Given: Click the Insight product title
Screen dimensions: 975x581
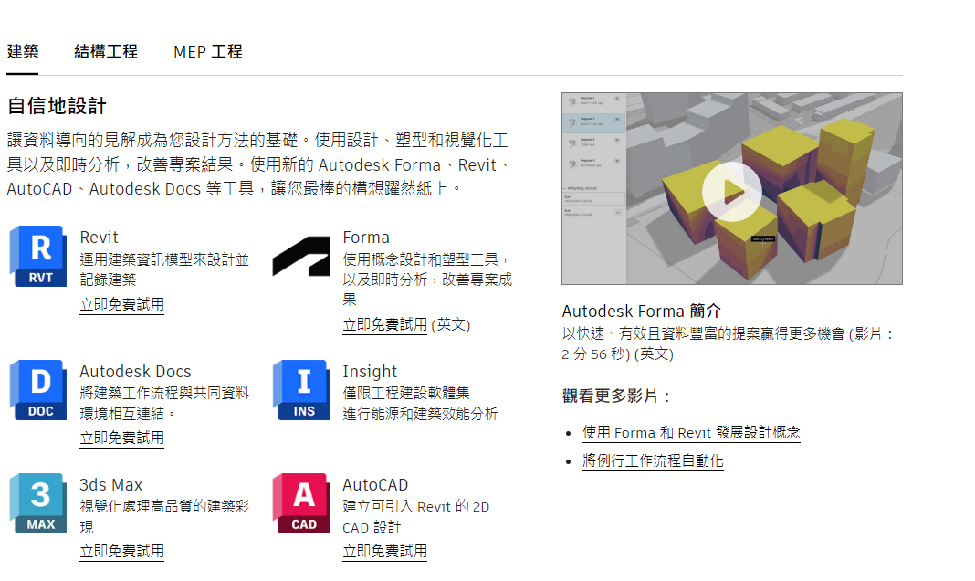Looking at the screenshot, I should pos(370,372).
